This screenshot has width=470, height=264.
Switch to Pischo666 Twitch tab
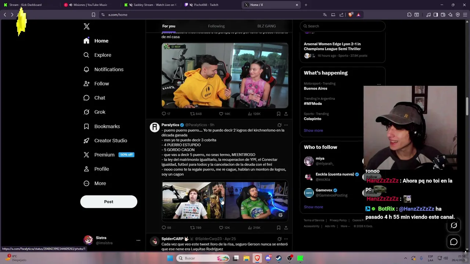pos(211,5)
